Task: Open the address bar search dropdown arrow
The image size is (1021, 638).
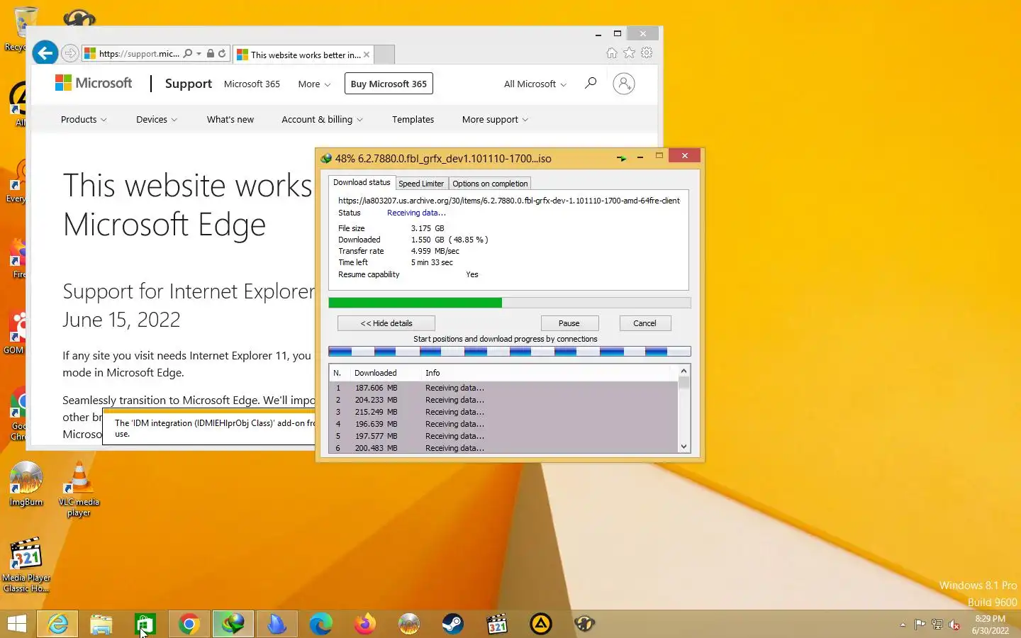Action: click(199, 53)
